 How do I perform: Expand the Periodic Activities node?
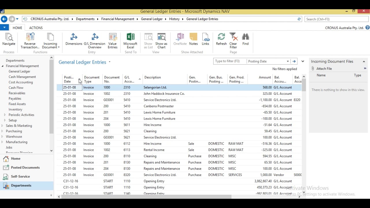pos(5,115)
